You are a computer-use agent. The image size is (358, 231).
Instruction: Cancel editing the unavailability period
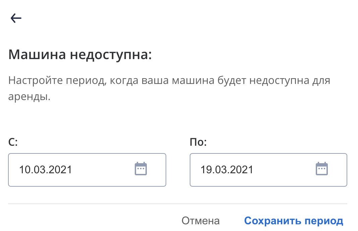point(200,221)
